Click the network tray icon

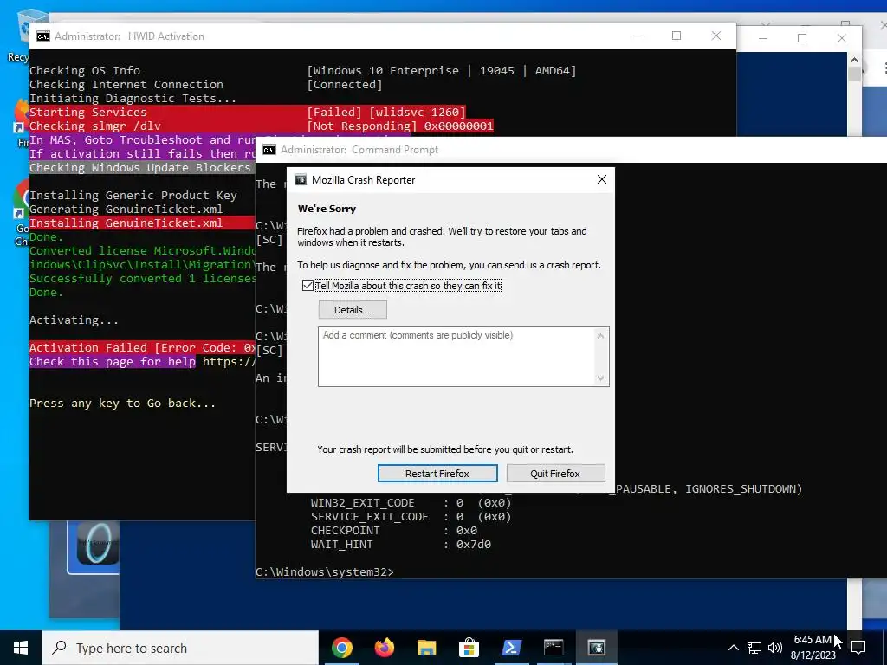(x=754, y=648)
